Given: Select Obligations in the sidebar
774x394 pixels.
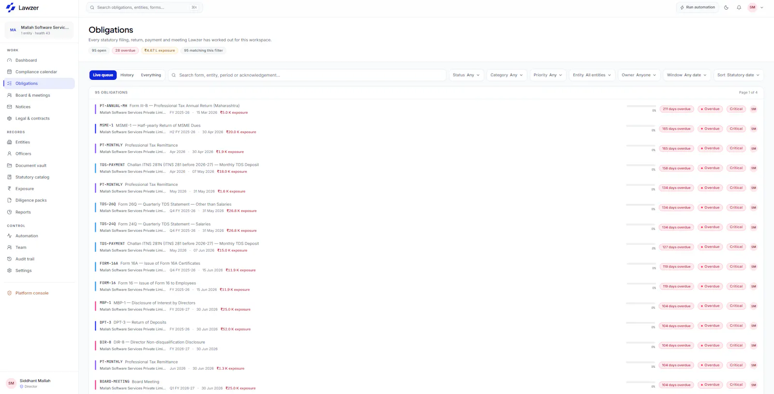Looking at the screenshot, I should click(39, 84).
